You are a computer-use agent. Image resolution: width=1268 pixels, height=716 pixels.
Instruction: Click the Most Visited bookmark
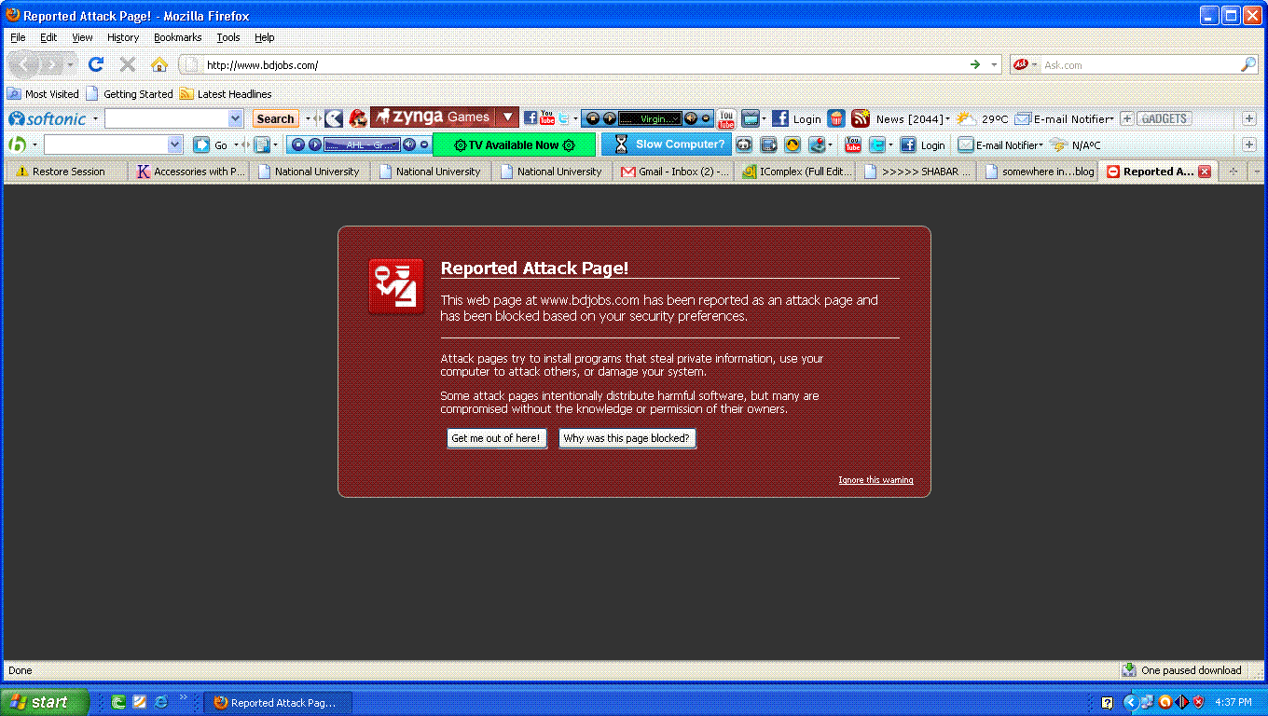click(43, 94)
